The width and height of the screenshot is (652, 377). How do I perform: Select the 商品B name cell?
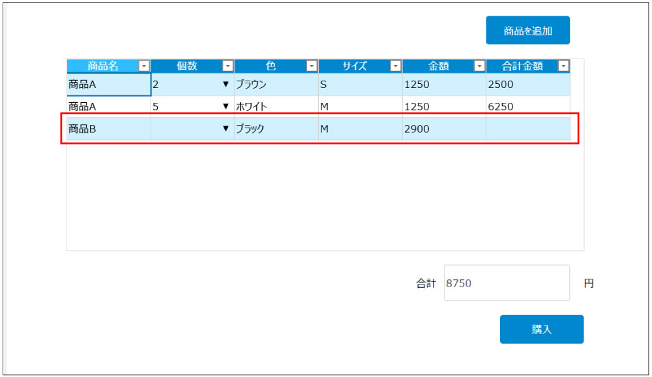click(x=108, y=129)
